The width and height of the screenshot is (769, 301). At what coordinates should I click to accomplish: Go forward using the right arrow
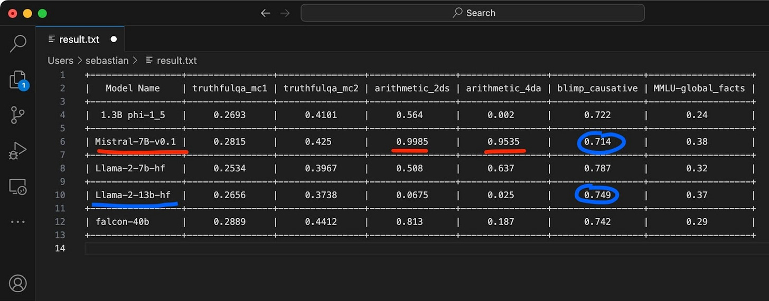pyautogui.click(x=285, y=13)
